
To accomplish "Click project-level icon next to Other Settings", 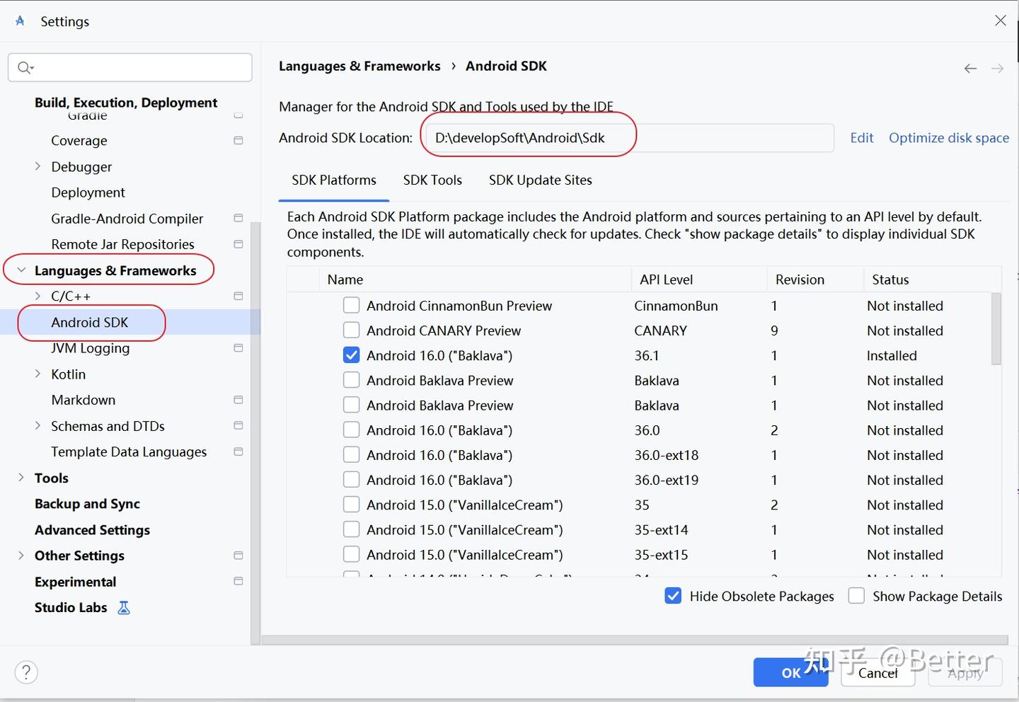I will point(238,556).
